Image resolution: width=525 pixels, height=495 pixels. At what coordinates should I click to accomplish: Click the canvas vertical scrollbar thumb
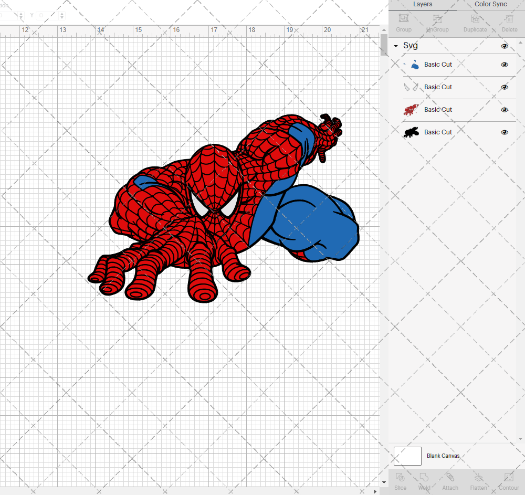coord(384,45)
